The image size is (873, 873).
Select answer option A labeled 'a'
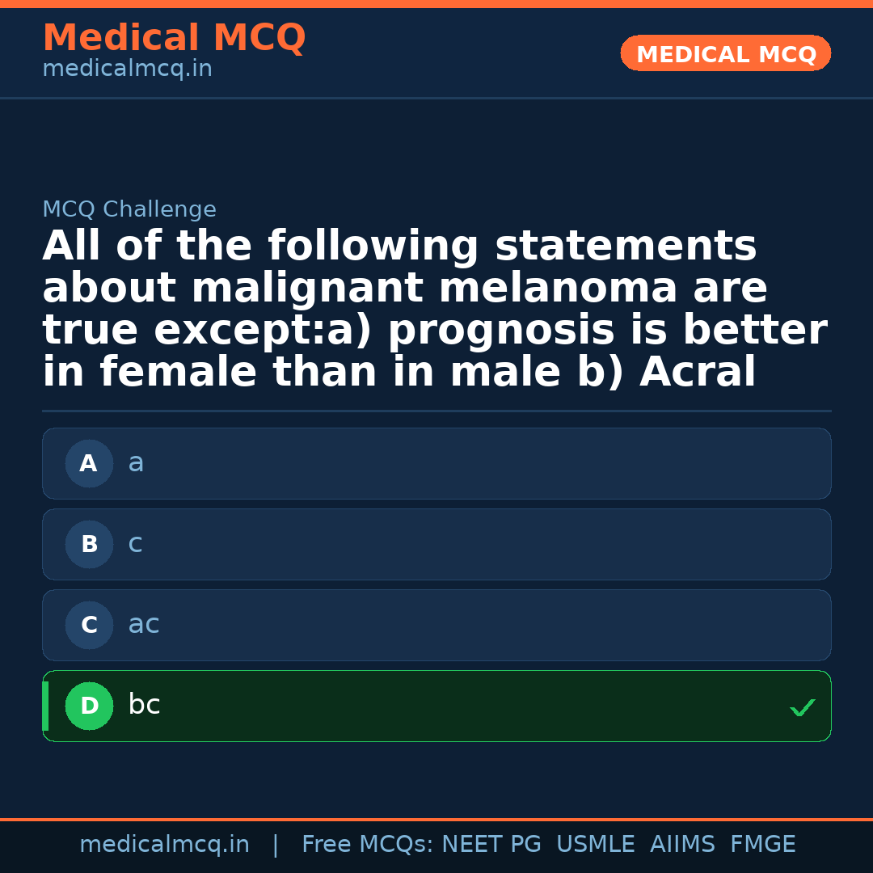pyautogui.click(x=436, y=463)
